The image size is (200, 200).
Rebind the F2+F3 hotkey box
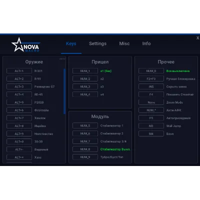pyautogui.click(x=151, y=78)
